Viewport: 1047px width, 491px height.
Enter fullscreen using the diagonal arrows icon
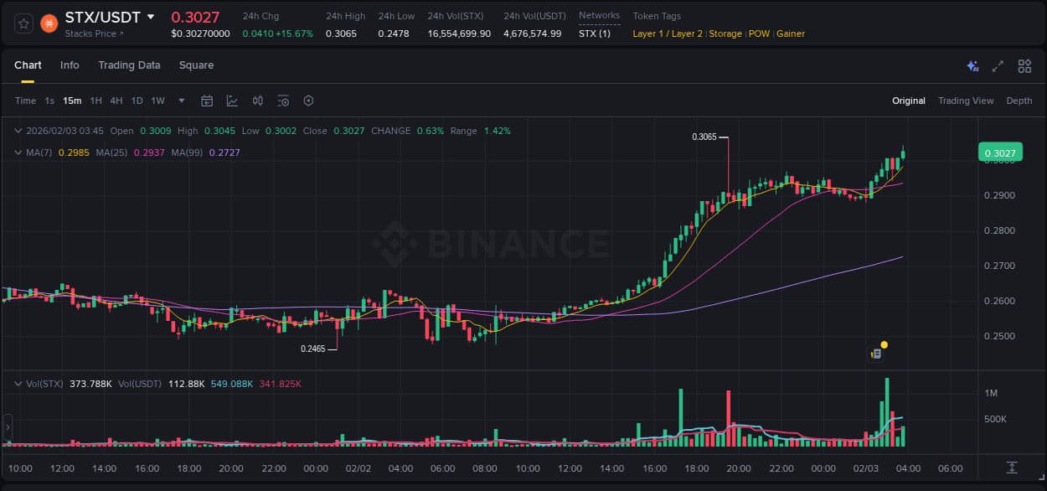click(x=998, y=66)
